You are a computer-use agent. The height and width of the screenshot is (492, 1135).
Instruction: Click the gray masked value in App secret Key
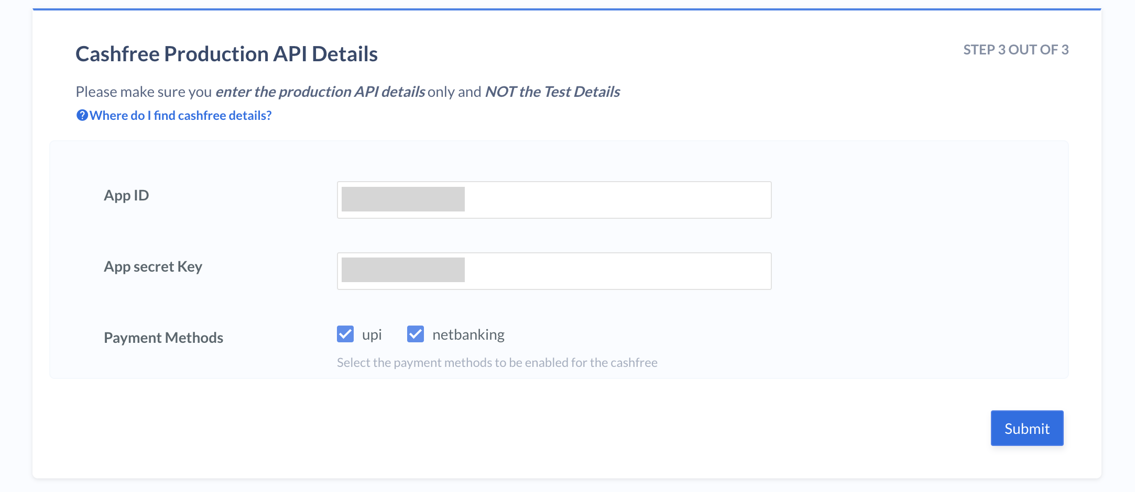pyautogui.click(x=403, y=270)
